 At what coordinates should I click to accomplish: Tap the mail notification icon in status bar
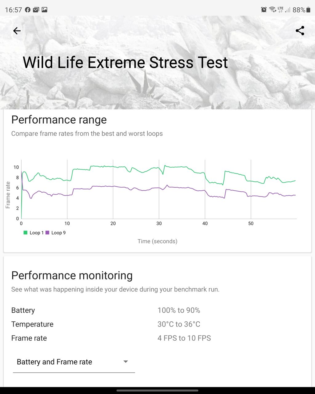click(x=36, y=10)
